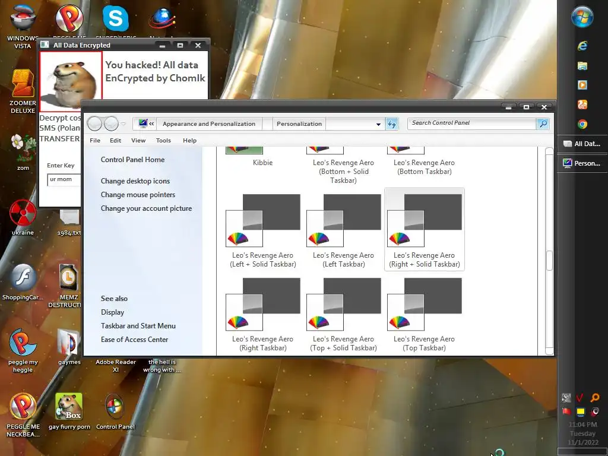
Task: Select Leo's Revenge Aero (Bottom + Solid Taskbar) theme
Action: pyautogui.click(x=344, y=166)
